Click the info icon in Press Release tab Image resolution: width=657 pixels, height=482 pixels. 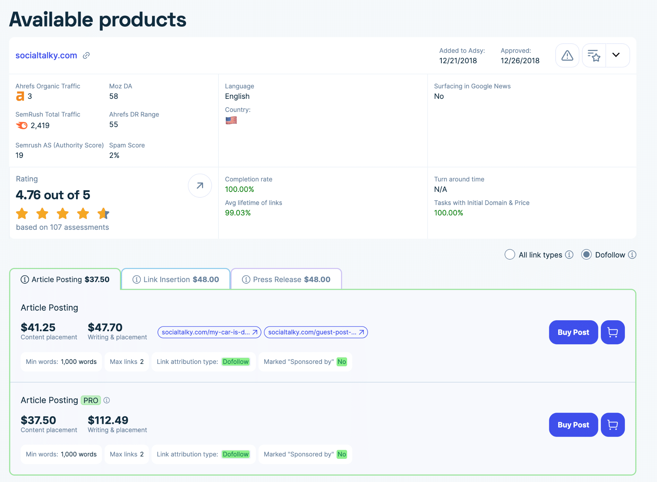pos(246,280)
